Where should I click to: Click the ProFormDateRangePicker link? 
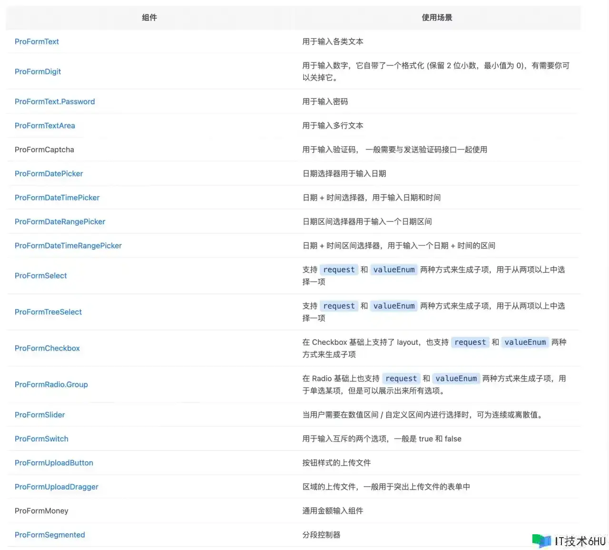(60, 221)
